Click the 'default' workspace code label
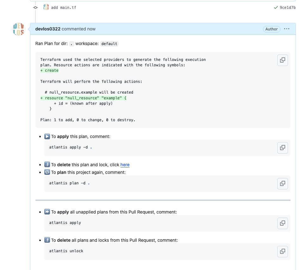 (x=109, y=44)
